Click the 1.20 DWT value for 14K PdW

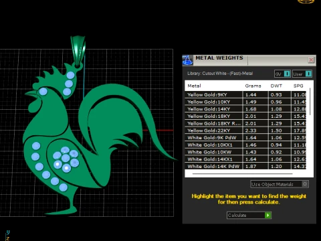[x=276, y=166]
